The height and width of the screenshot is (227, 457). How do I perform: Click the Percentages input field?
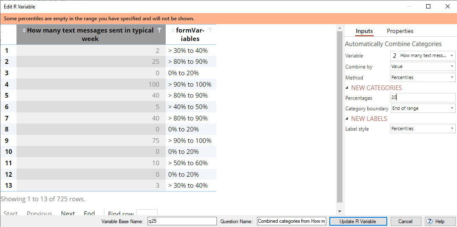[x=423, y=98]
